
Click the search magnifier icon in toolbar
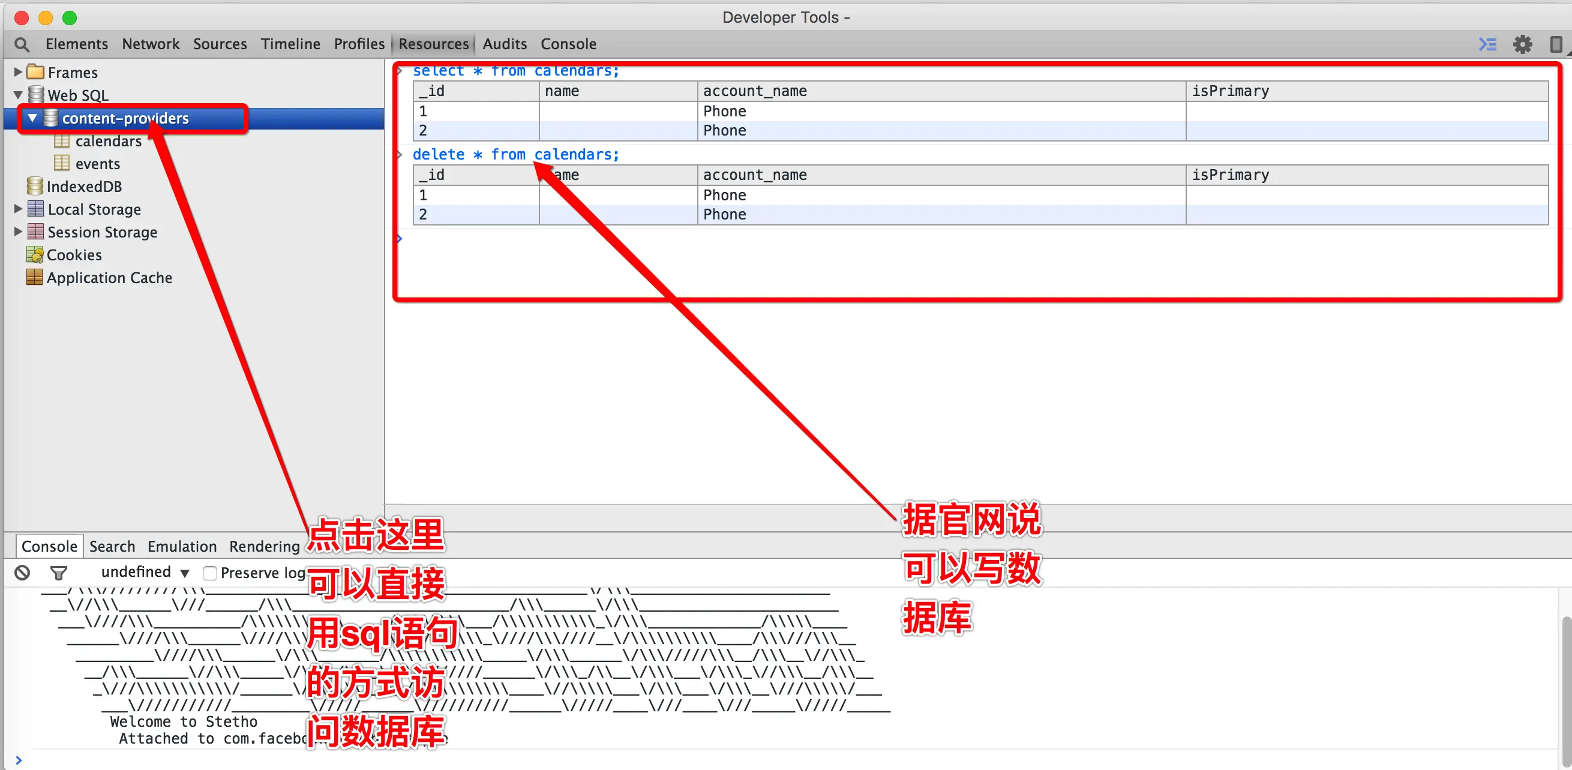pyautogui.click(x=22, y=44)
